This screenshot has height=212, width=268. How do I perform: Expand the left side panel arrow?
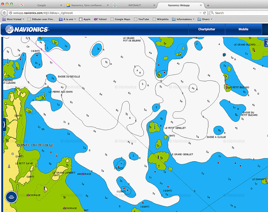[x=4, y=124]
